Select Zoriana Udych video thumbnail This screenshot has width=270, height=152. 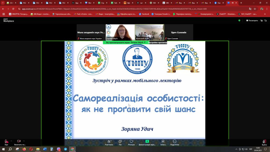(x=120, y=32)
